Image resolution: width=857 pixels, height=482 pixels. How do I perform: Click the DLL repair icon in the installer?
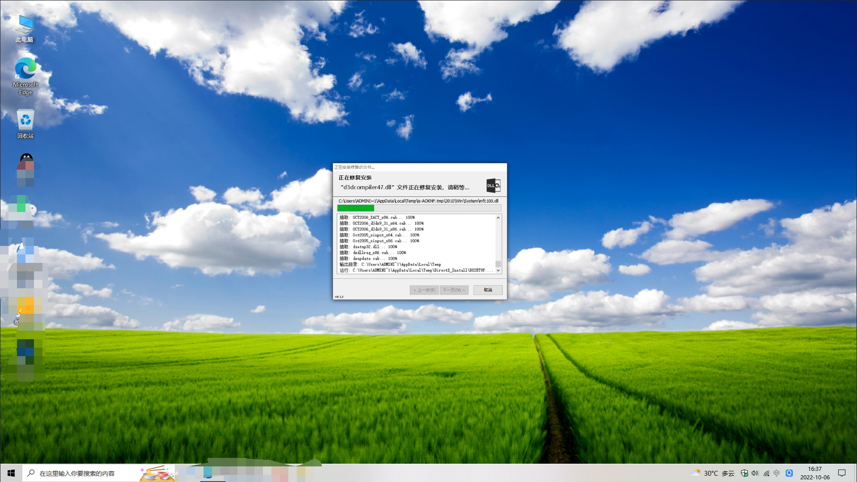[x=493, y=186]
